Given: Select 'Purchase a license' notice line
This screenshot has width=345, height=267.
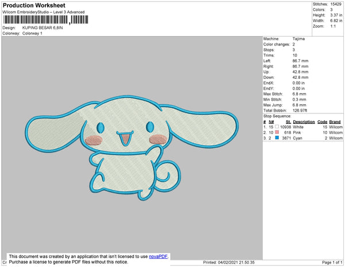Looking at the screenshot, I should pyautogui.click(x=68, y=262).
